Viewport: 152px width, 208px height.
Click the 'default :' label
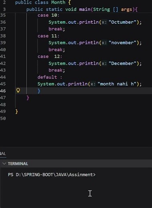pyautogui.click(x=50, y=77)
